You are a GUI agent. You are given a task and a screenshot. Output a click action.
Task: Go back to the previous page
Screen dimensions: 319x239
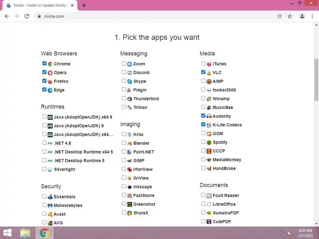pyautogui.click(x=7, y=16)
